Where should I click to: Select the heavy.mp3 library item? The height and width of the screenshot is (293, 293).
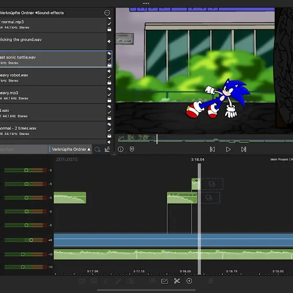pyautogui.click(x=53, y=95)
